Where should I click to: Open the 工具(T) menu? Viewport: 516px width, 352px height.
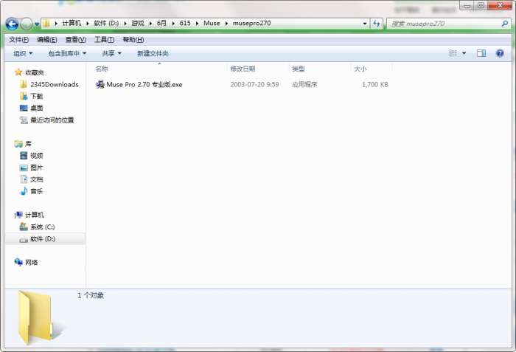tap(105, 40)
